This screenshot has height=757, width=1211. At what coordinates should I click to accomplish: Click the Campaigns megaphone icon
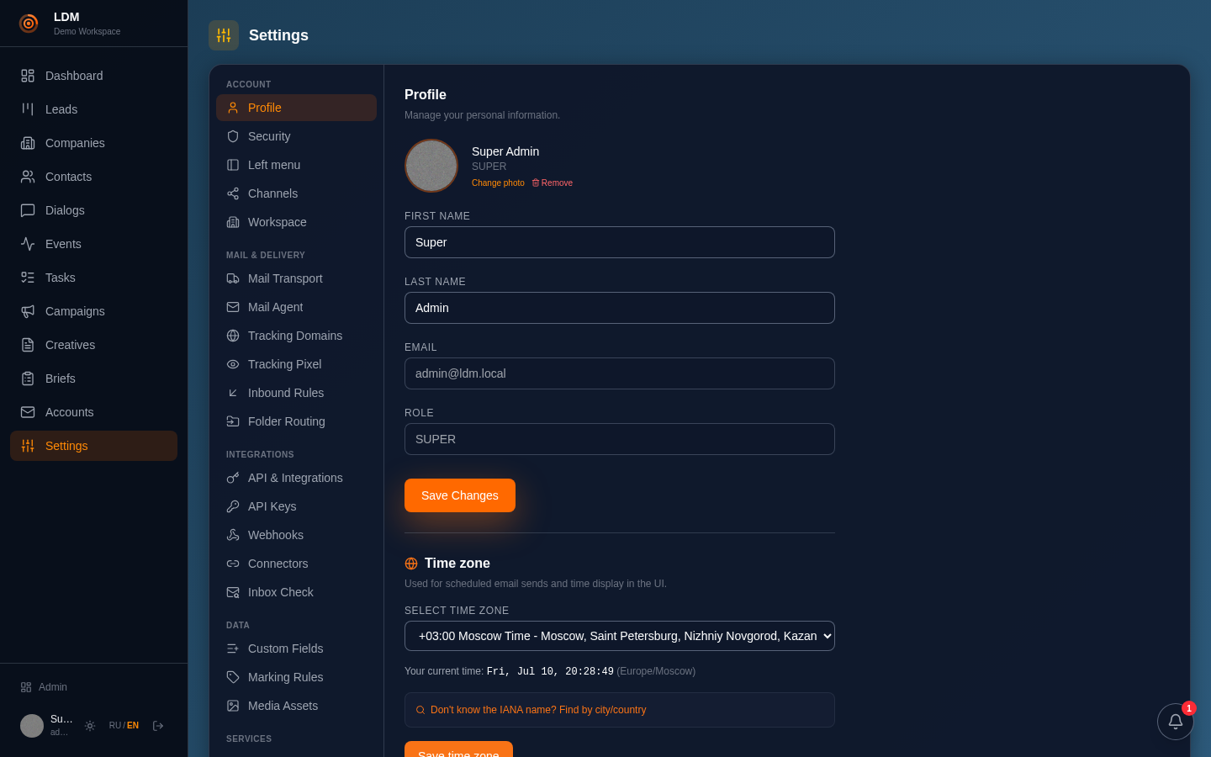click(28, 311)
